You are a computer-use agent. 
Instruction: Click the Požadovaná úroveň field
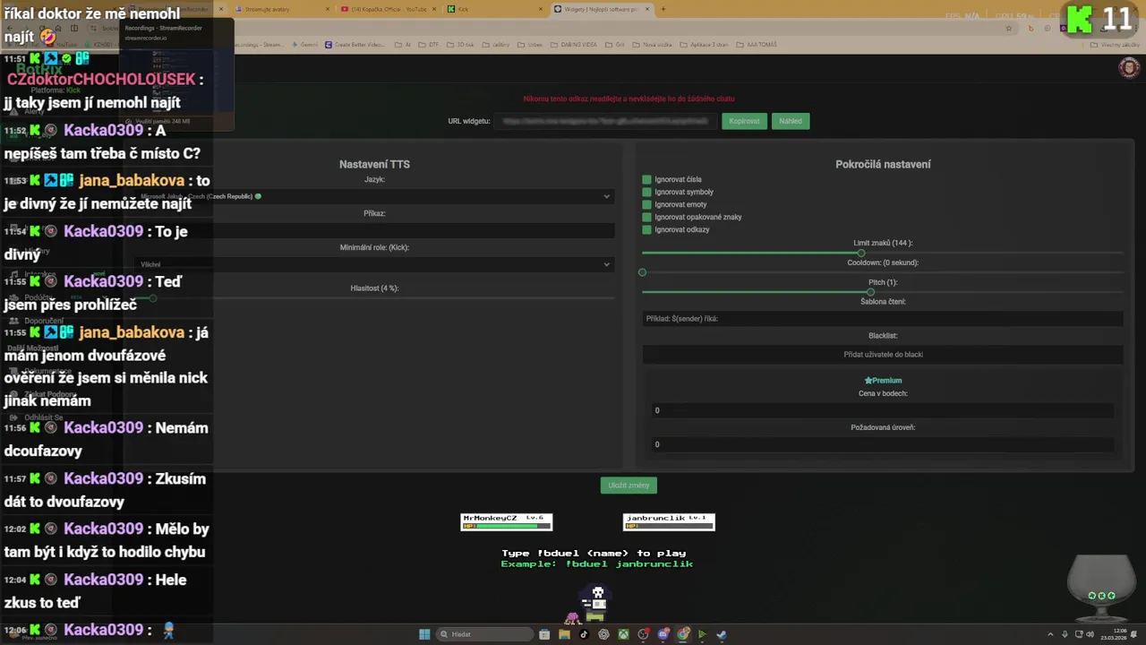coord(883,444)
